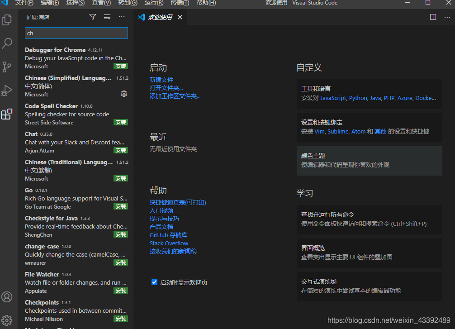Install Checkstyle for Java extension
The image size is (455, 329).
click(121, 234)
